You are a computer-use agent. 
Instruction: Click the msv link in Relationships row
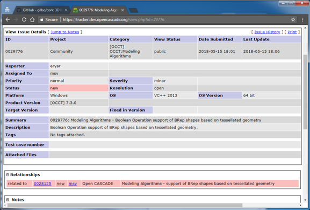click(x=73, y=184)
